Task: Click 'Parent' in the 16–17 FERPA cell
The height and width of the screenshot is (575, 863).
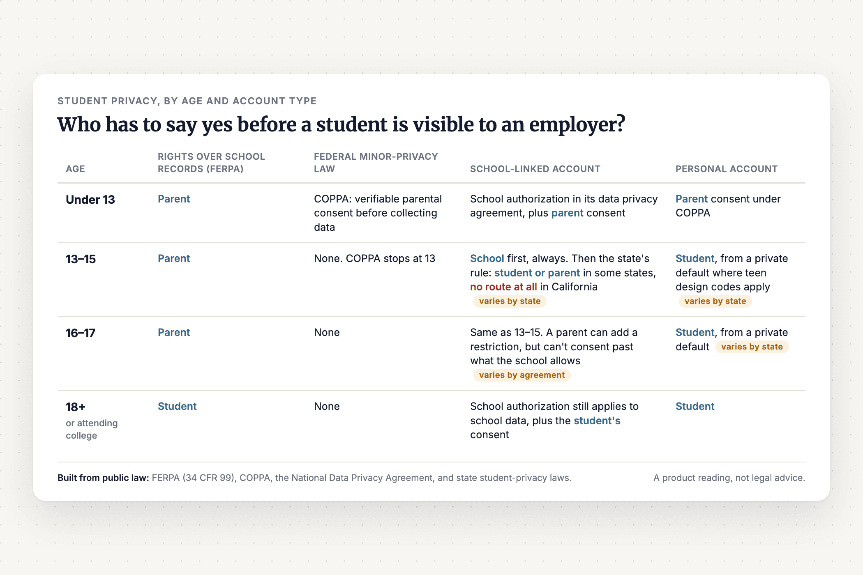Action: (174, 333)
